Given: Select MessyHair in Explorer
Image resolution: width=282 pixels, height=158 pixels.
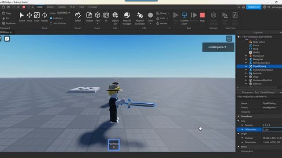Looking at the screenshot, I should (x=258, y=59).
